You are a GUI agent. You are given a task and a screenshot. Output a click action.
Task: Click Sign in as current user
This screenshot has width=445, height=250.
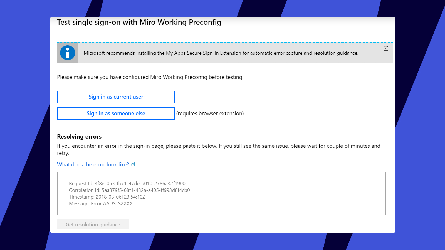tap(116, 97)
